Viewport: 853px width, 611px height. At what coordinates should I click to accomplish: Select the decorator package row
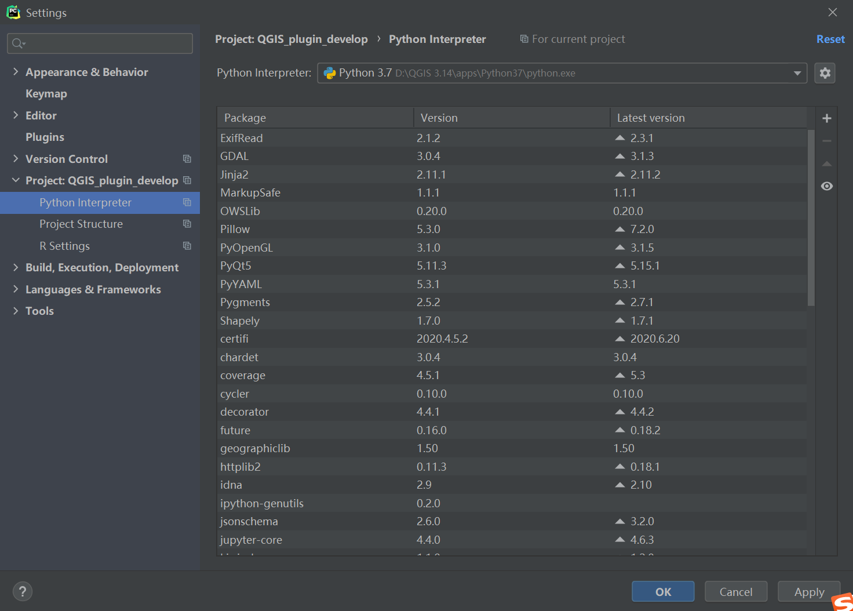512,412
